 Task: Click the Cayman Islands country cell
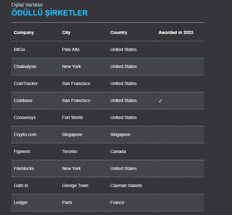click(x=126, y=185)
